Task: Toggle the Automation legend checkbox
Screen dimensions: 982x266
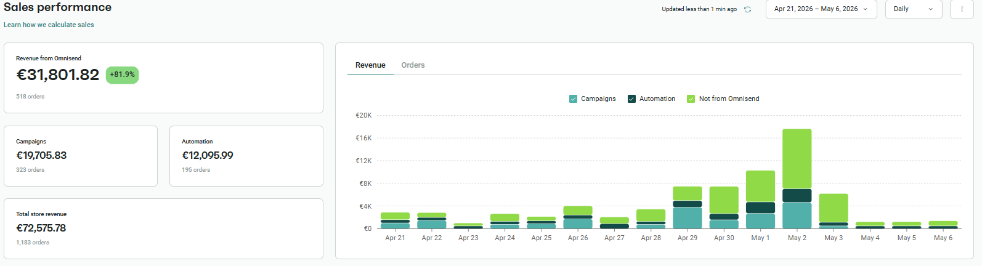Action: (x=631, y=99)
